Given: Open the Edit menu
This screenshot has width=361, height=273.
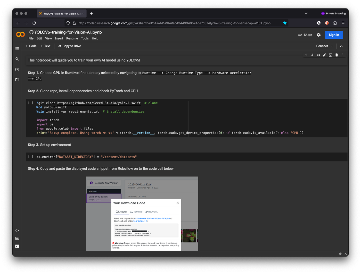Looking at the screenshot, I should [39, 38].
